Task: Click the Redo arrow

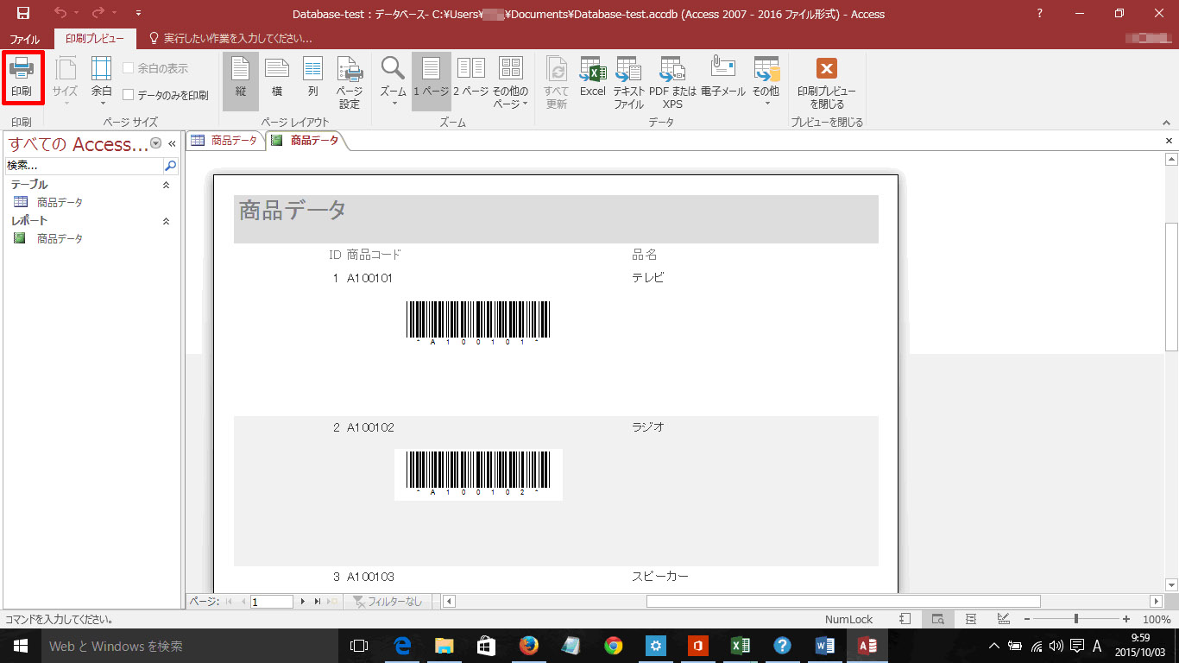Action: 98,14
